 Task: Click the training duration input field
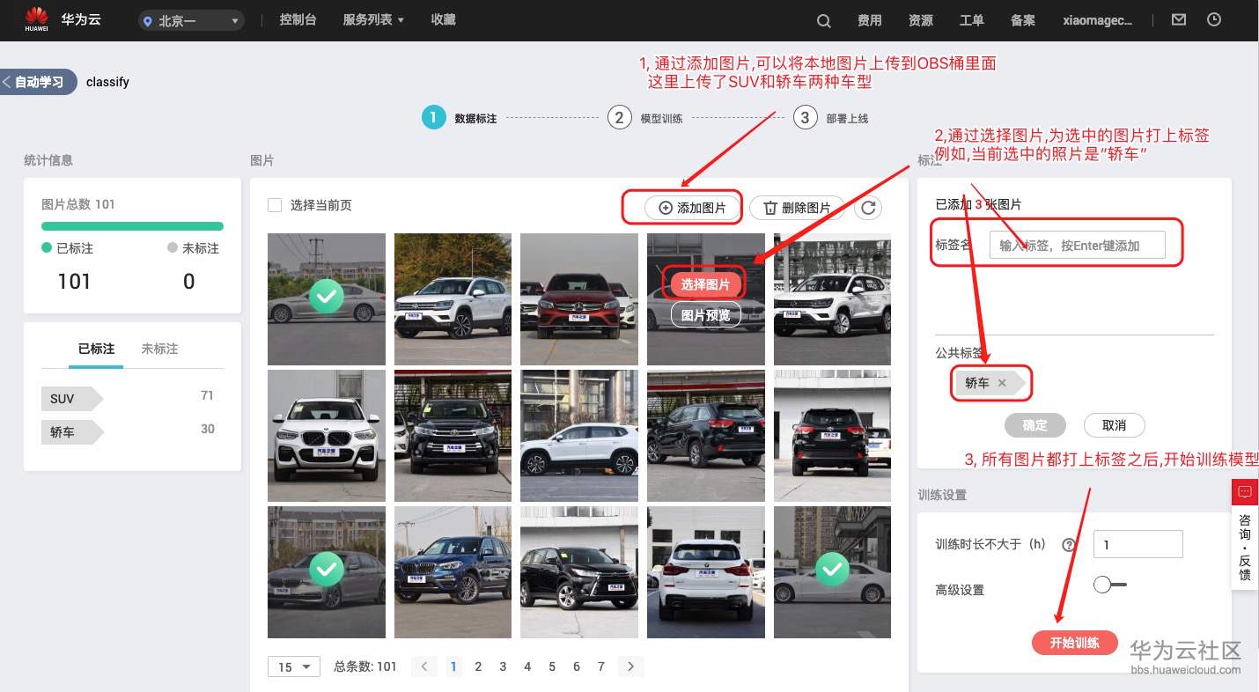(x=1138, y=544)
